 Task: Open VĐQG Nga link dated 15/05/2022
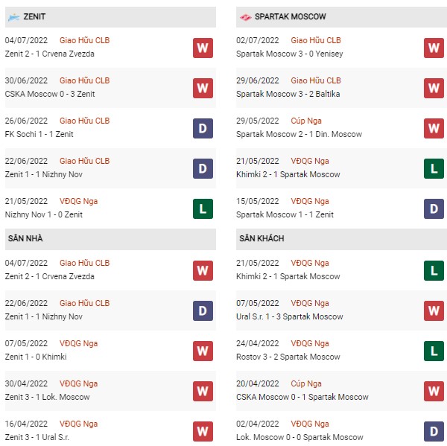click(x=310, y=201)
